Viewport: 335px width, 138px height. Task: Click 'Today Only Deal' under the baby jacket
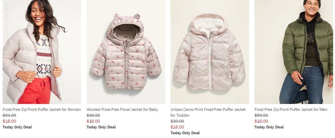(x=101, y=127)
